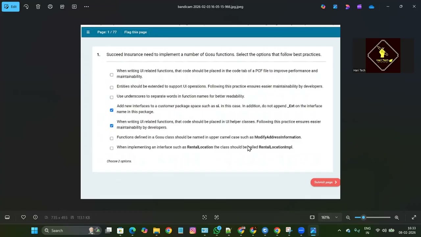Image resolution: width=421 pixels, height=237 pixels.
Task: Check the 'RentalLocationImpl' option
Action: [x=111, y=148]
